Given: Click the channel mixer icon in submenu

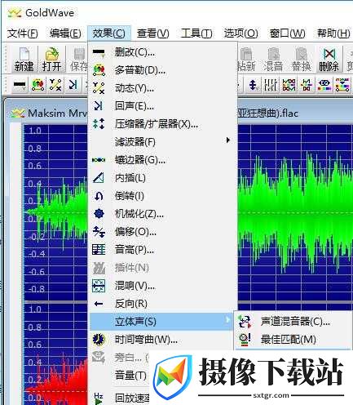Looking at the screenshot, I should pos(245,322).
